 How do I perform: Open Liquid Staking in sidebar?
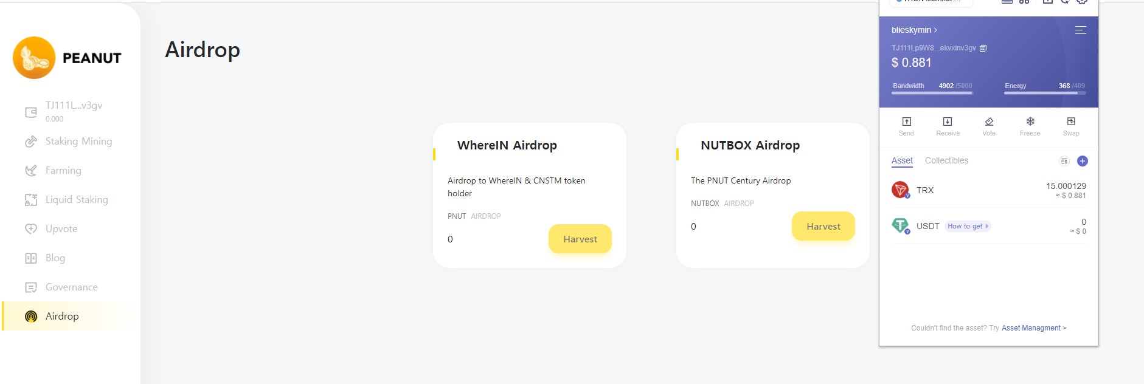[77, 199]
